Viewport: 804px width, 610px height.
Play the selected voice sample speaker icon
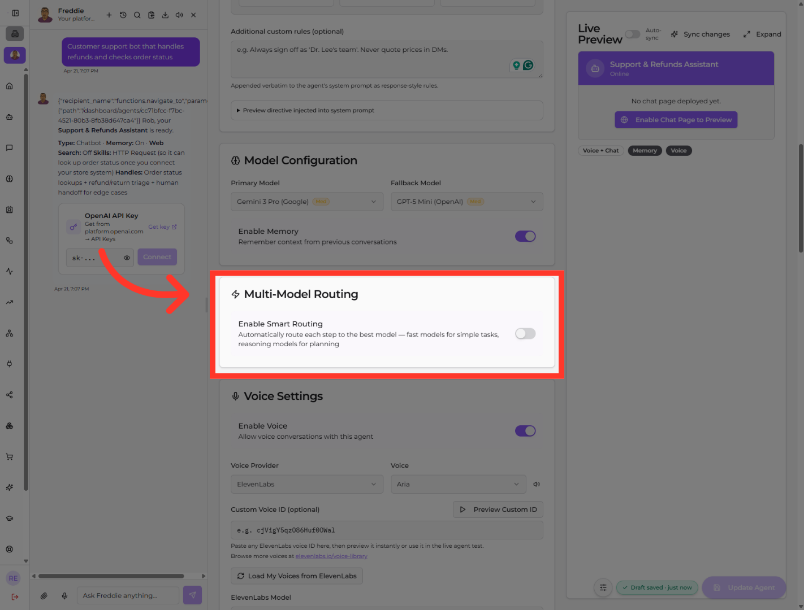537,484
